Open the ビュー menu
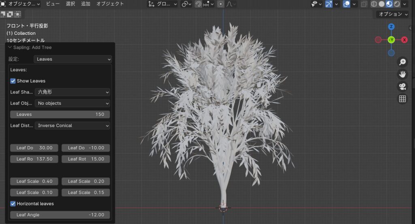Viewport: 415px width, 224px height. (x=53, y=4)
